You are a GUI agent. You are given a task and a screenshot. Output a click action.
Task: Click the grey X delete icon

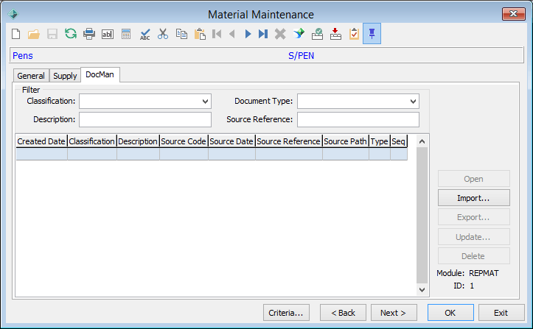tap(280, 34)
